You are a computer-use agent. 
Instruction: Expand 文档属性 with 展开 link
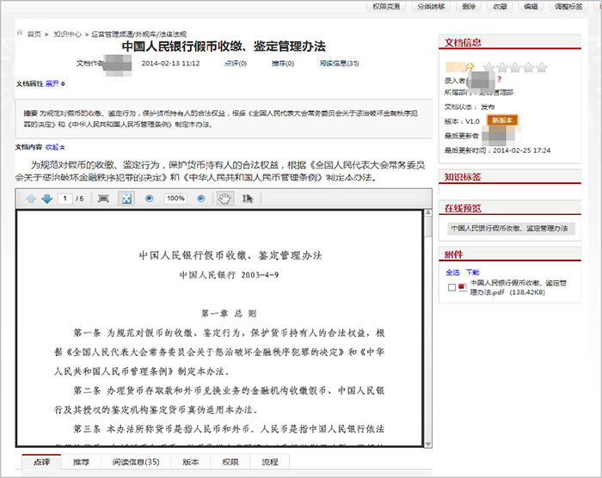(55, 83)
